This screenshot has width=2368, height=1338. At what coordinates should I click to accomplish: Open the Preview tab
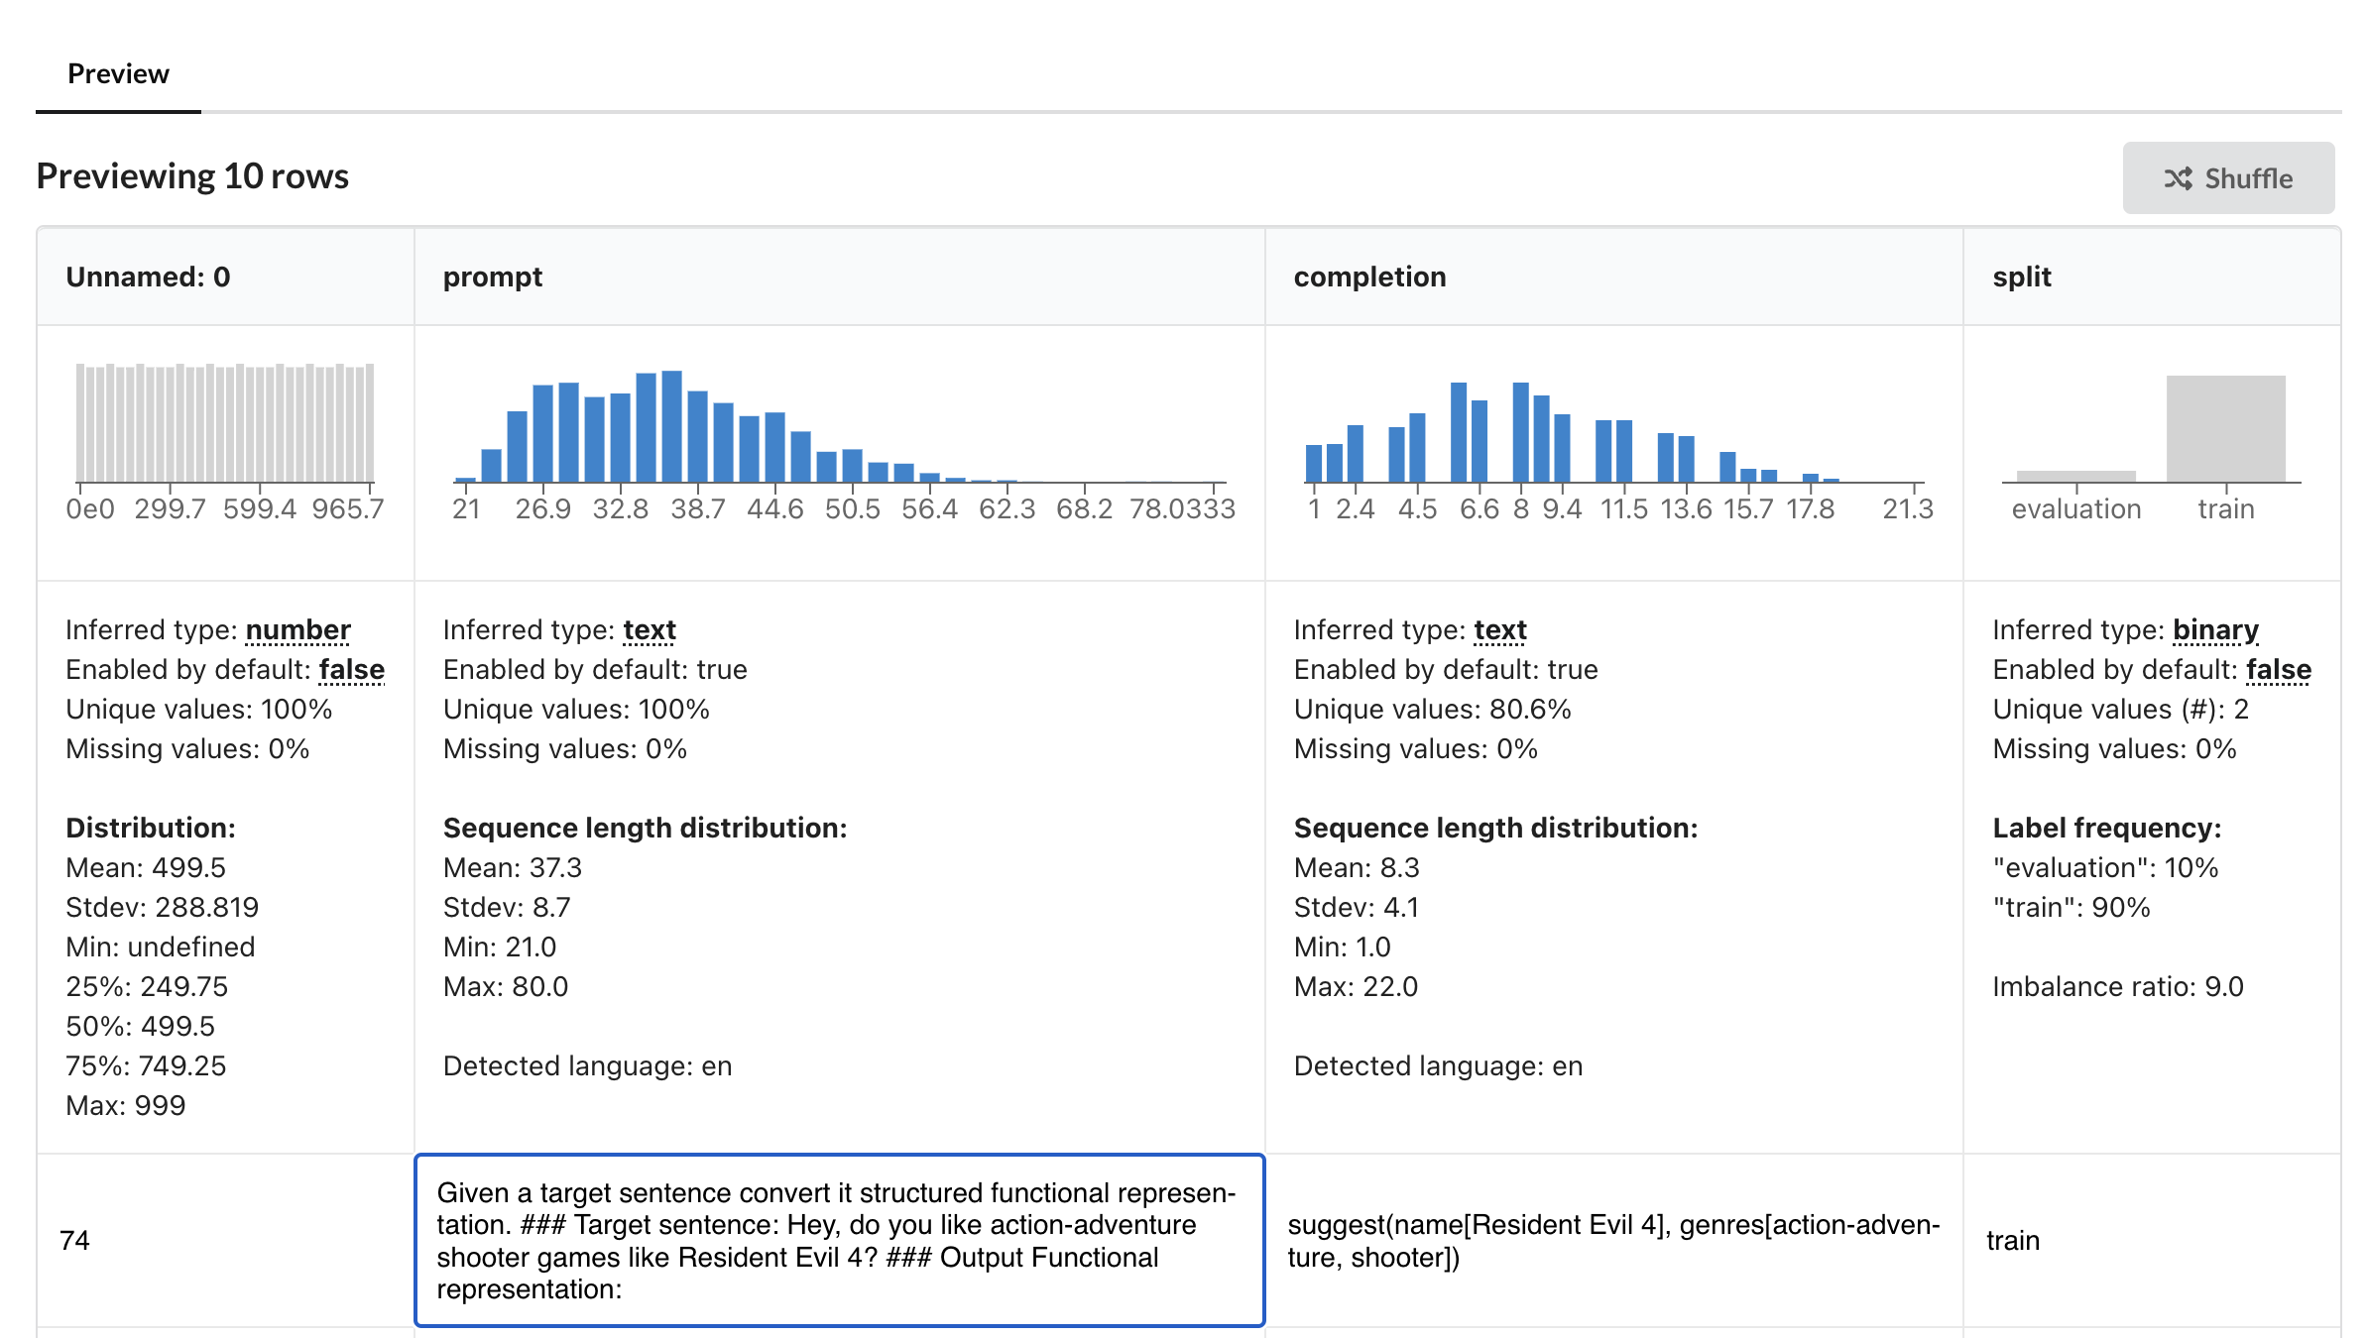[x=118, y=74]
